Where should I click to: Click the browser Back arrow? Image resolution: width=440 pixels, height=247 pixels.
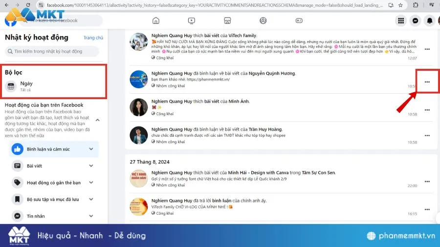click(7, 5)
